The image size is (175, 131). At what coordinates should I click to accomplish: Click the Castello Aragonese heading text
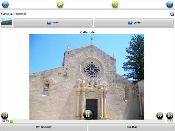[x=14, y=14]
